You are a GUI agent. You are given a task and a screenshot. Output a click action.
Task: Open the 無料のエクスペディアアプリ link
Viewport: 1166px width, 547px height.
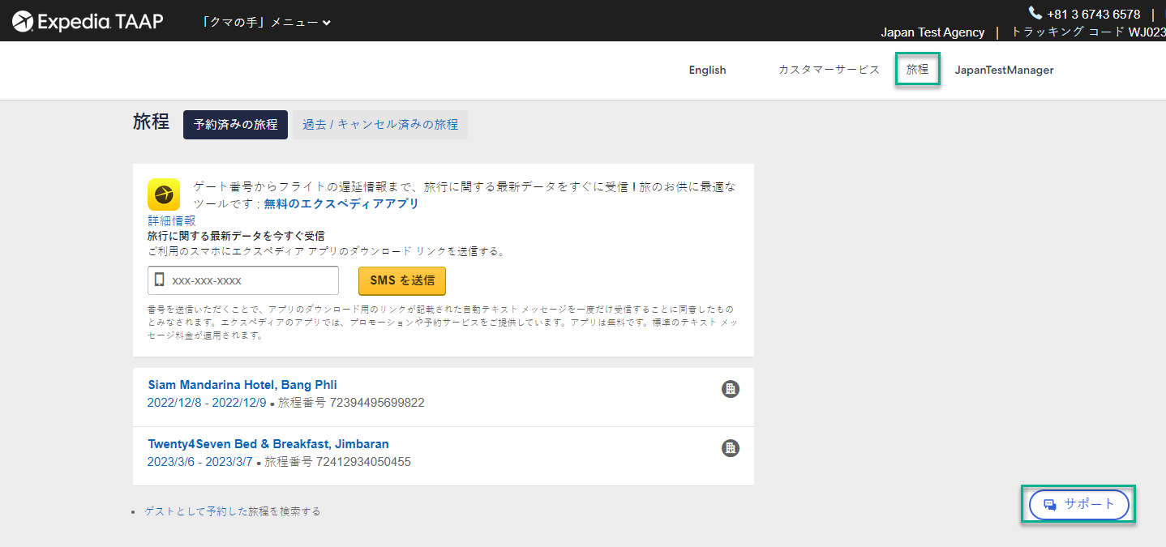pyautogui.click(x=341, y=203)
